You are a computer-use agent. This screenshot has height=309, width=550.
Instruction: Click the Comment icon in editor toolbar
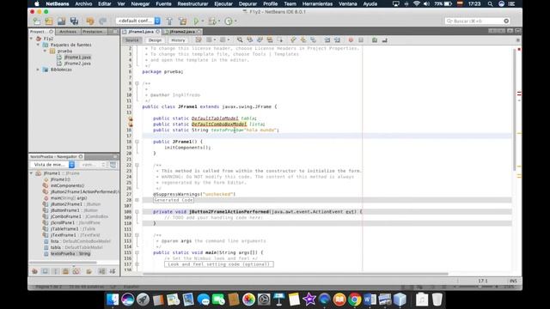tap(375, 40)
